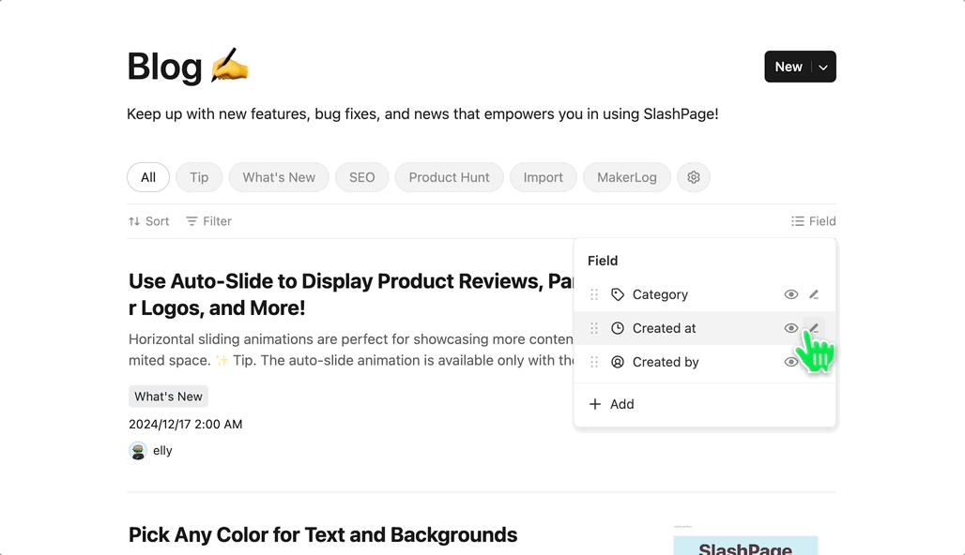
Task: Click elly's avatar image
Action: (x=138, y=451)
